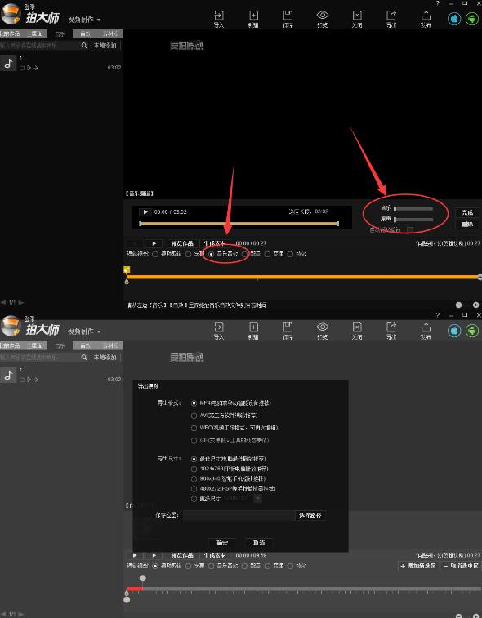Select MP4 export format radio
This screenshot has height=618, width=482.
[194, 403]
